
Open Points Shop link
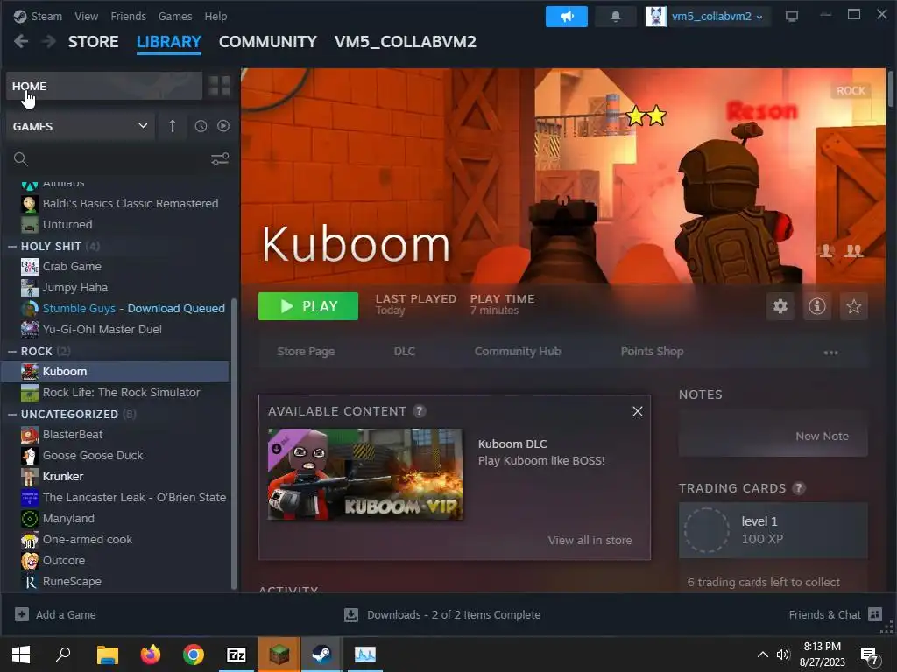tap(652, 352)
